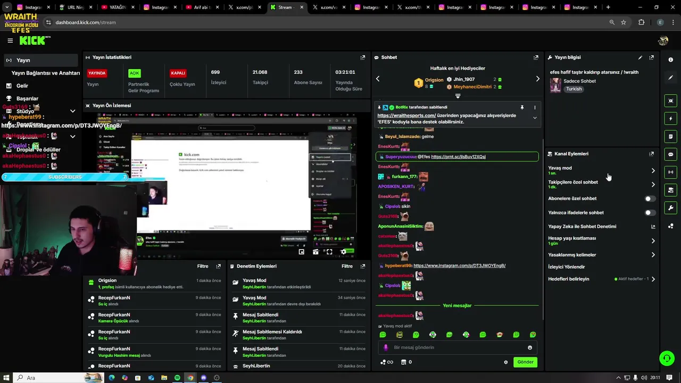This screenshot has width=681, height=383.
Task: Click the Turkish language tag
Action: [x=574, y=89]
